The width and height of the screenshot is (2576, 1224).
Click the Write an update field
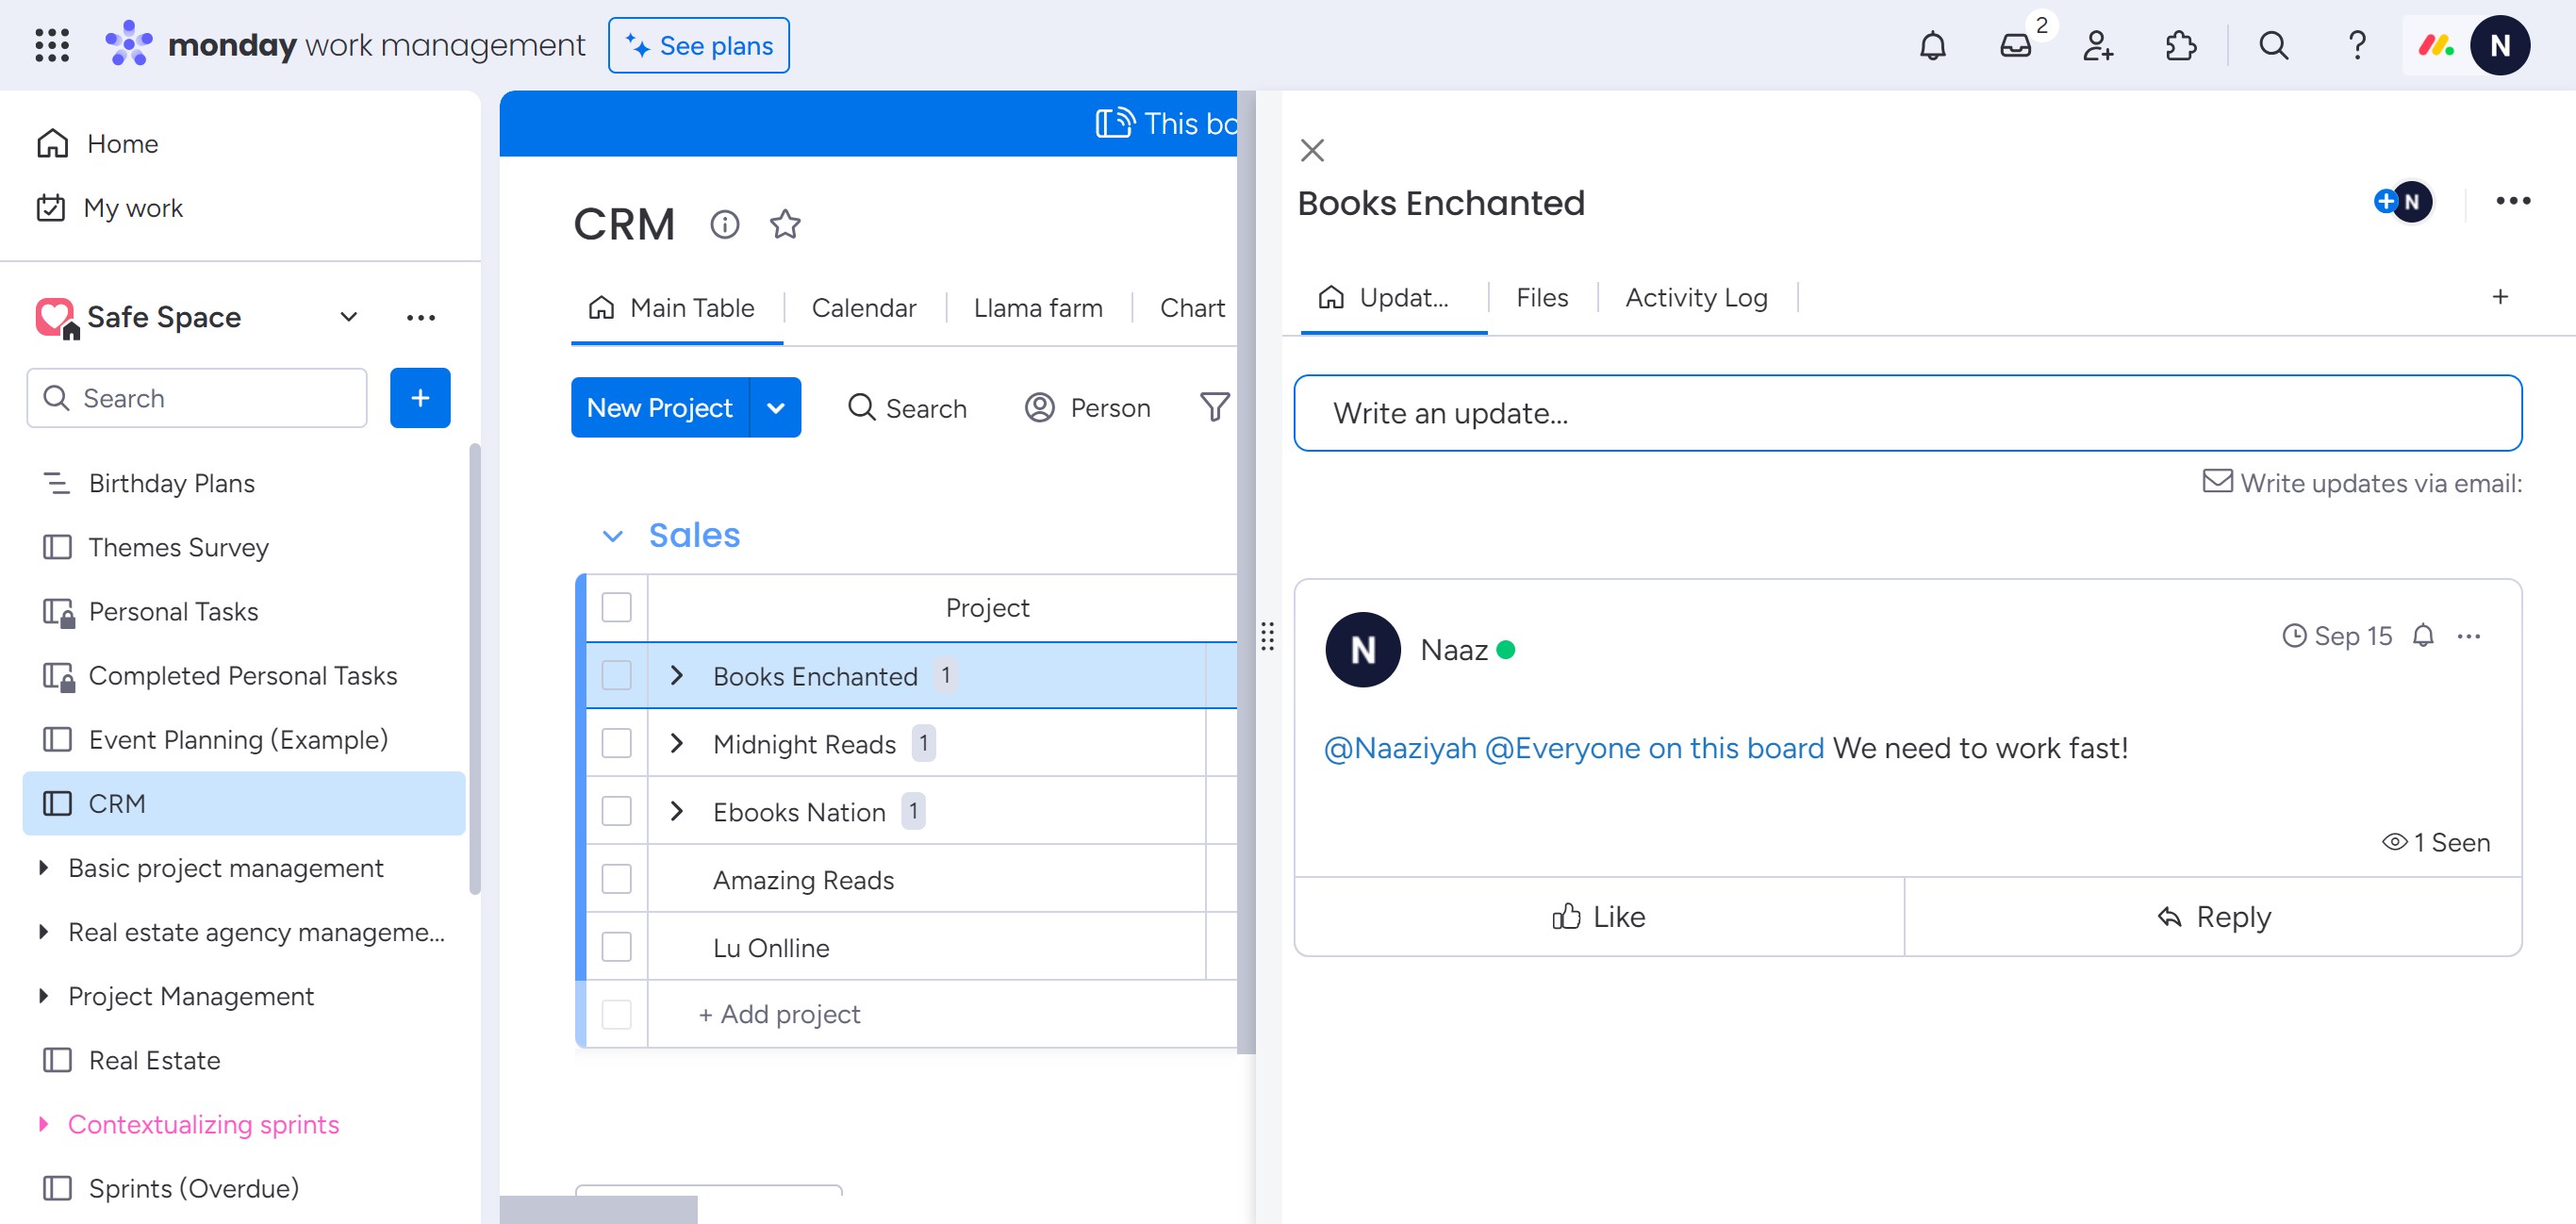click(x=1907, y=413)
